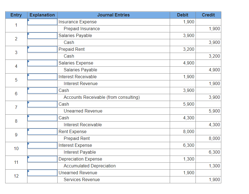Open explanation dropdown for entry 3
The image size is (249, 194).
click(x=42, y=49)
